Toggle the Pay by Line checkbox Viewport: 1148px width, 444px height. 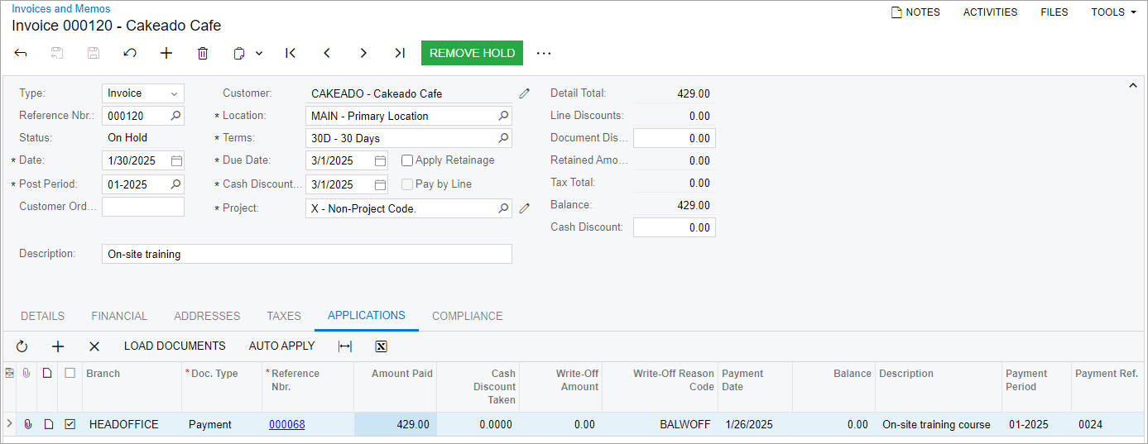coord(407,184)
